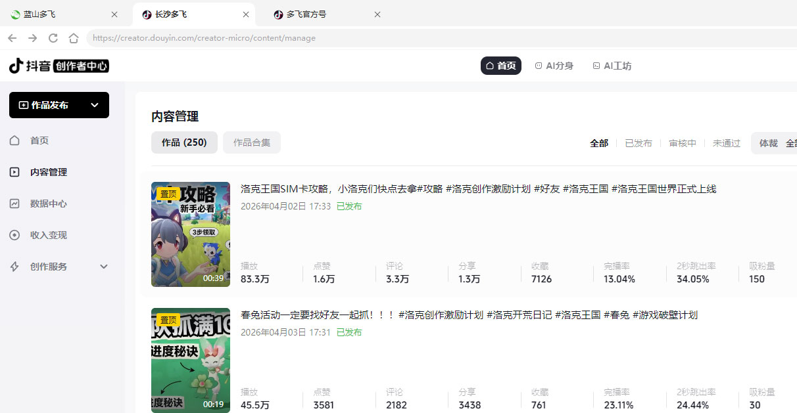Click the top navigation 首页 button
The image size is (797, 413).
click(501, 66)
